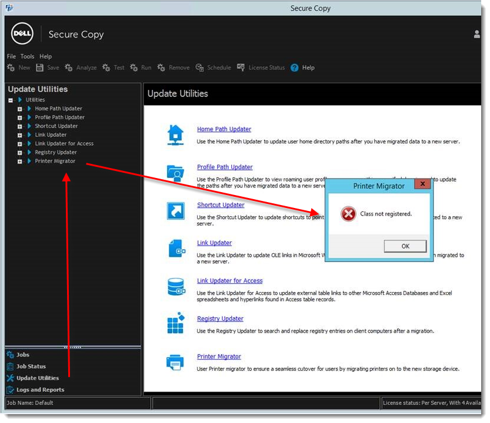490x423 pixels.
Task: Open the File menu
Action: point(11,56)
